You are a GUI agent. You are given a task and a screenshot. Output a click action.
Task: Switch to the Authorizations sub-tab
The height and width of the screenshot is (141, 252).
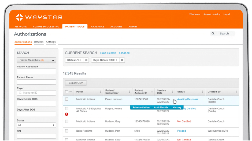[23, 42]
